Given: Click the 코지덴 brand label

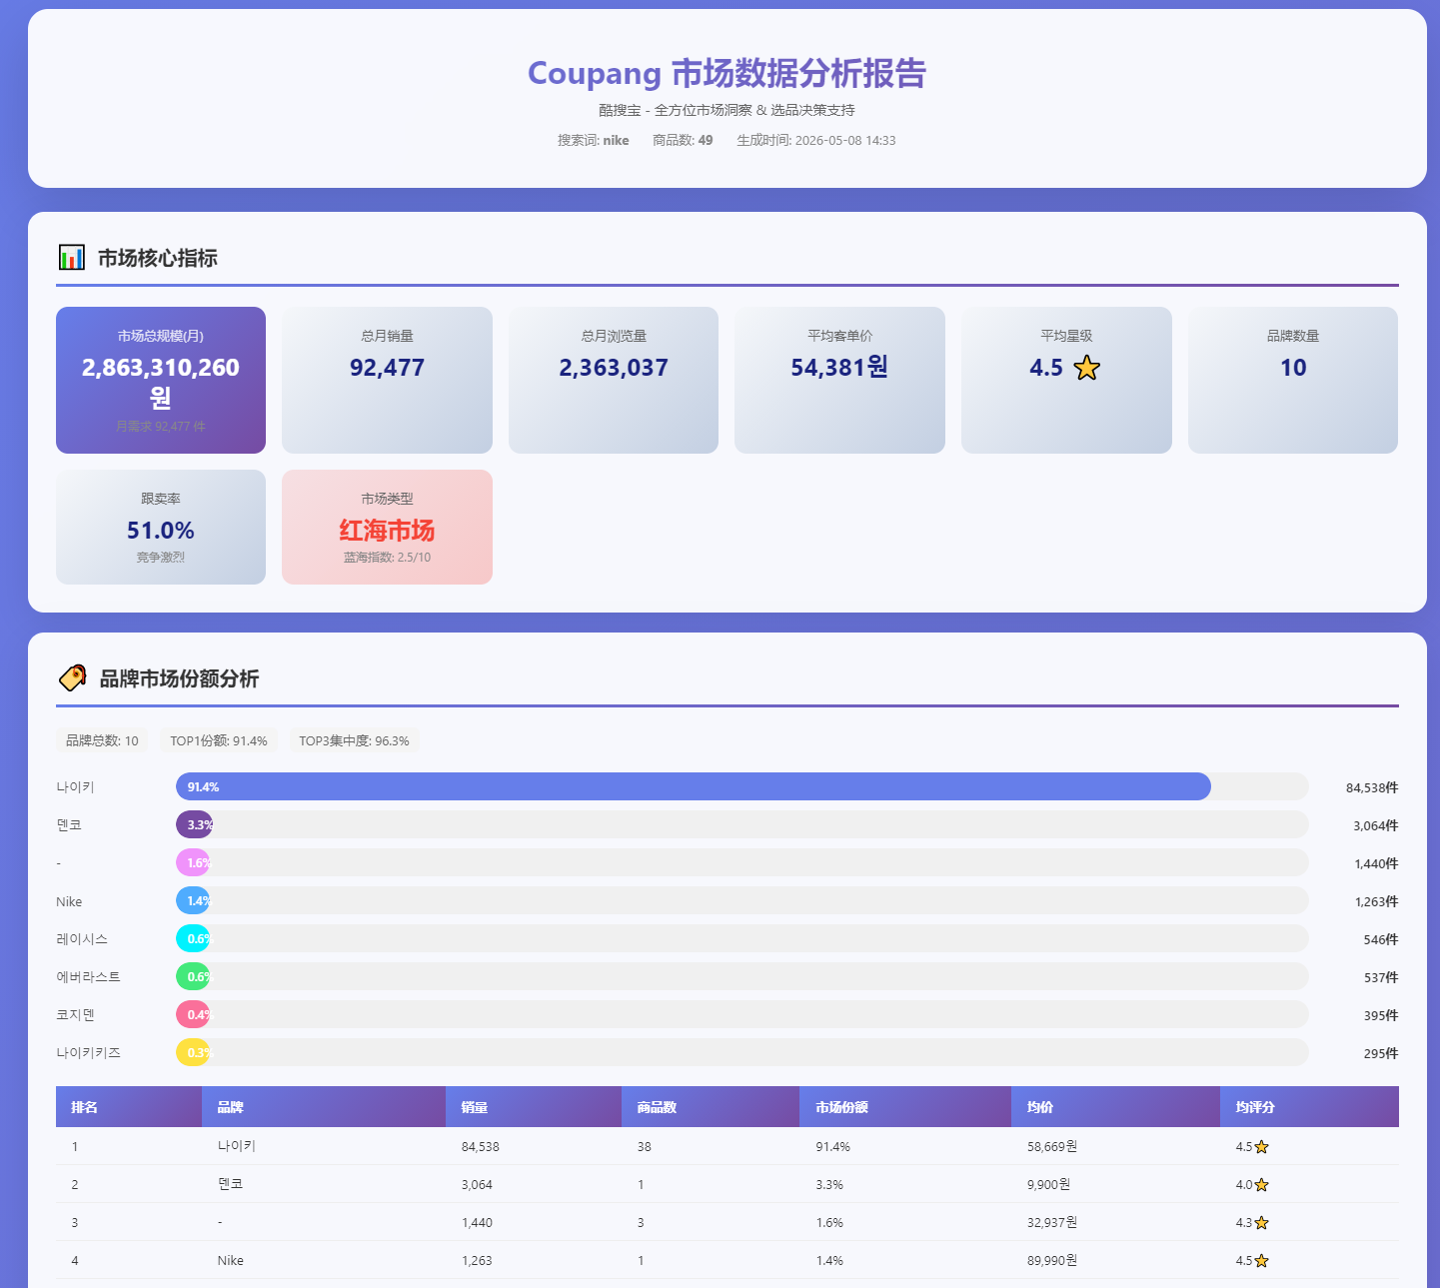Looking at the screenshot, I should point(76,1015).
